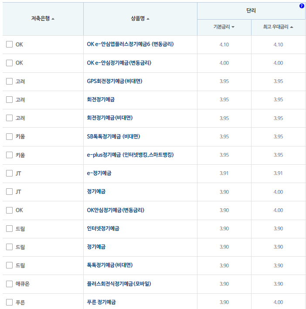Open e-plus정기예금 (인터넷뱅킹,스마트뱅킹) link

tap(130, 155)
